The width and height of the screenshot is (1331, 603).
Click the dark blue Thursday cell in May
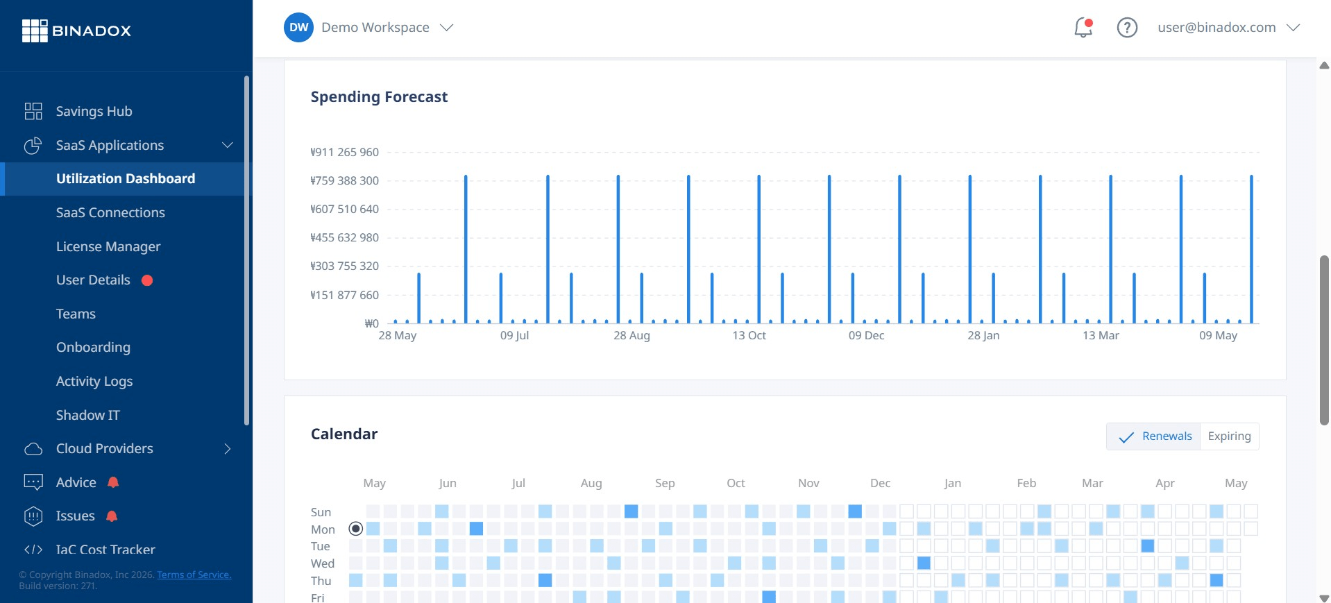[x=1216, y=580]
